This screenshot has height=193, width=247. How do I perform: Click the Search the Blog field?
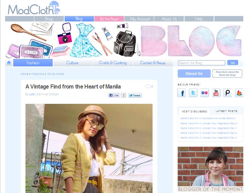click(x=201, y=63)
